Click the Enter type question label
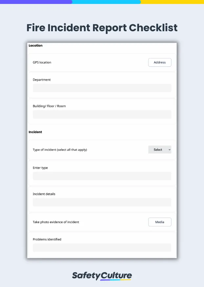The width and height of the screenshot is (204, 287). [40, 168]
